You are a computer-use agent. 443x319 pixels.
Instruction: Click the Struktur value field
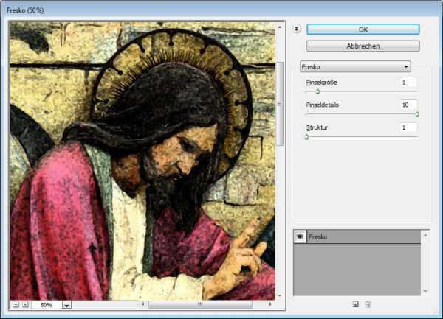pos(408,127)
